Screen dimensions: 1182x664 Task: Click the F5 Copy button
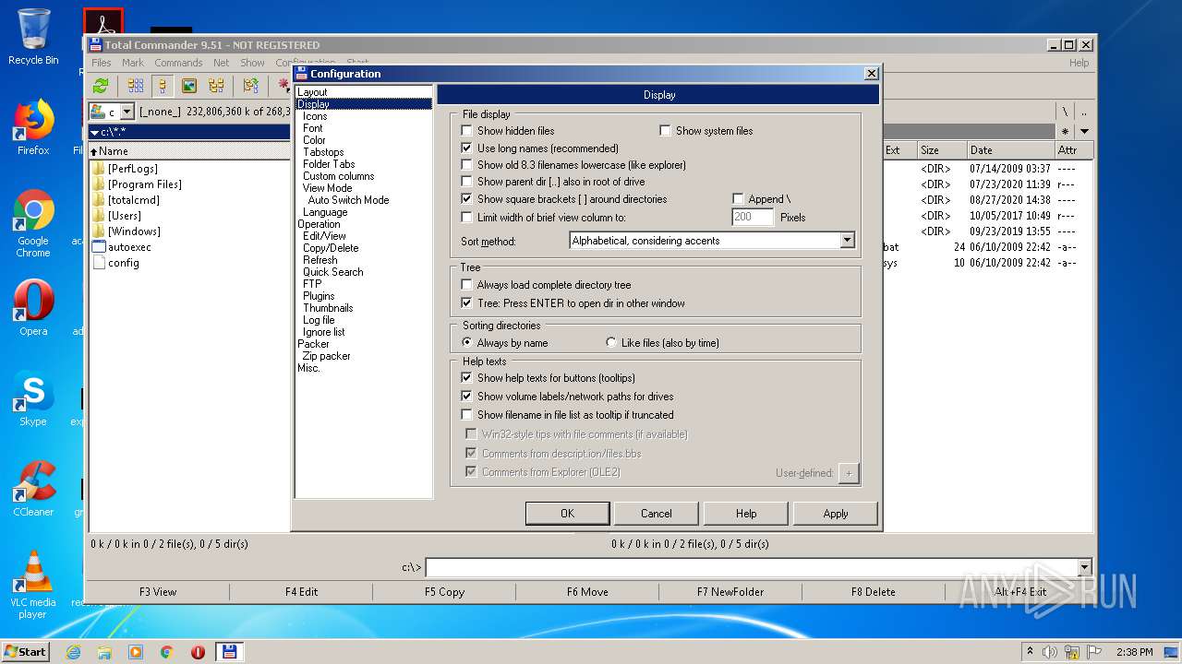tap(444, 592)
